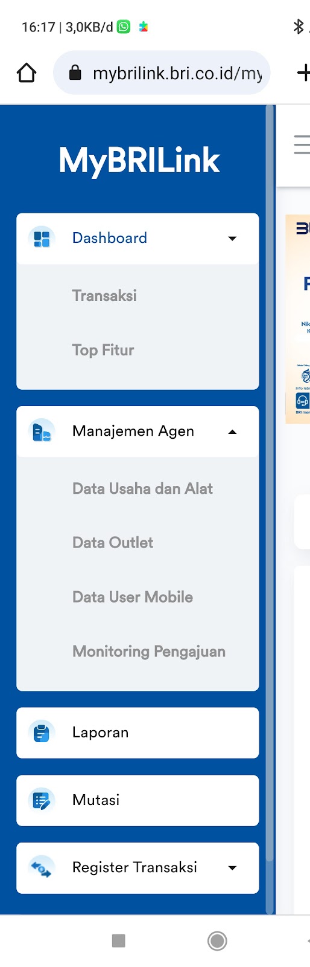The width and height of the screenshot is (310, 967).
Task: Open Monitoring Pengajuan page
Action: pyautogui.click(x=149, y=652)
